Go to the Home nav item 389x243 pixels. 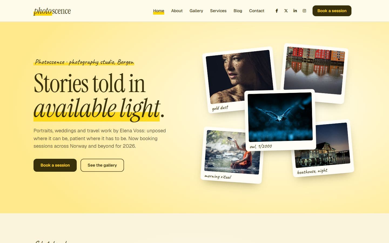[159, 11]
